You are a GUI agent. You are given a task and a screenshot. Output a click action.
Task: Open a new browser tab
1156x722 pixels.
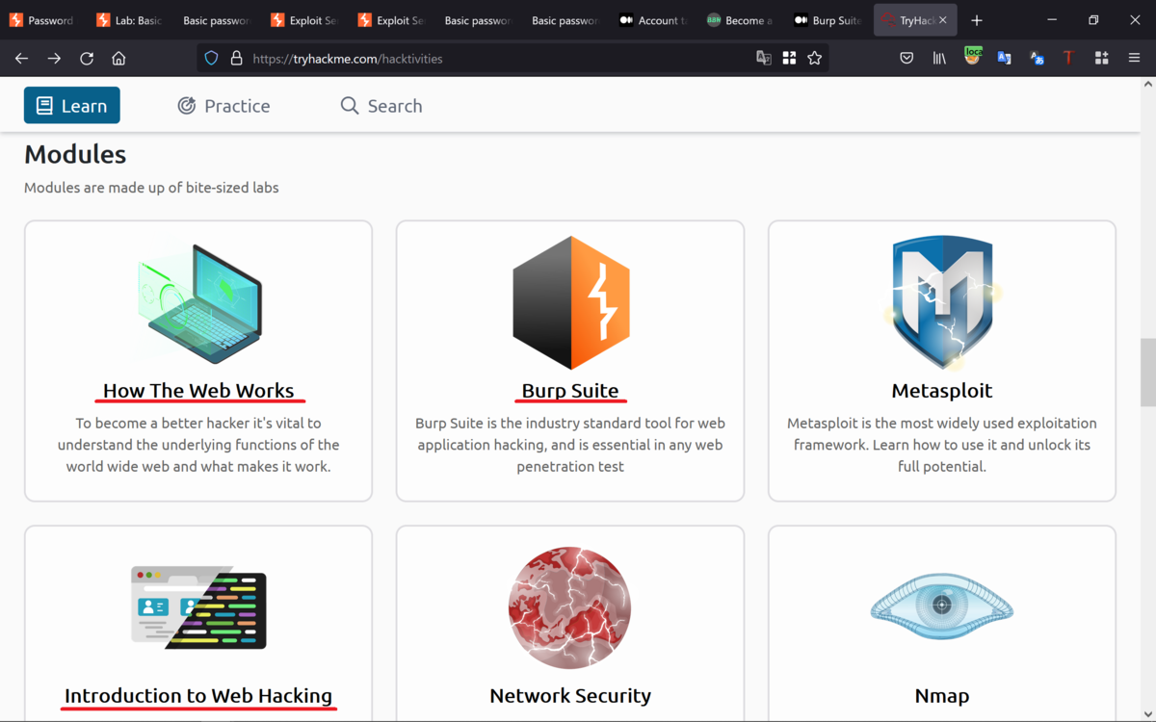click(977, 20)
